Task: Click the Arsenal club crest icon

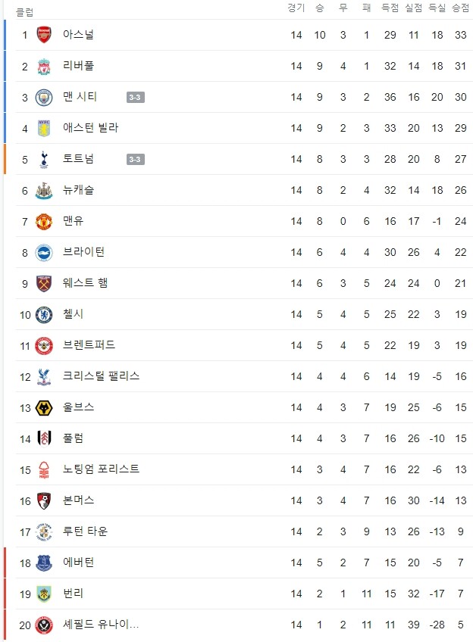Action: 44,35
